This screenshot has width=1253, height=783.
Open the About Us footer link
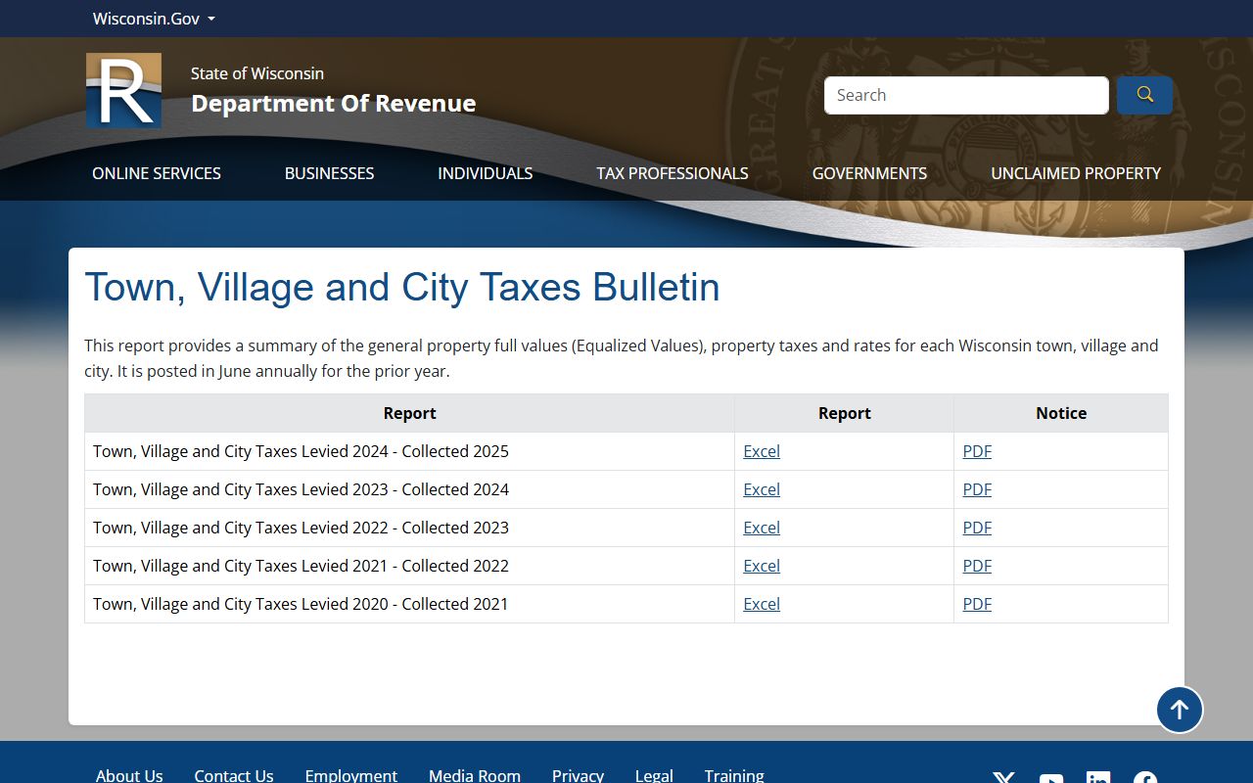tap(129, 775)
